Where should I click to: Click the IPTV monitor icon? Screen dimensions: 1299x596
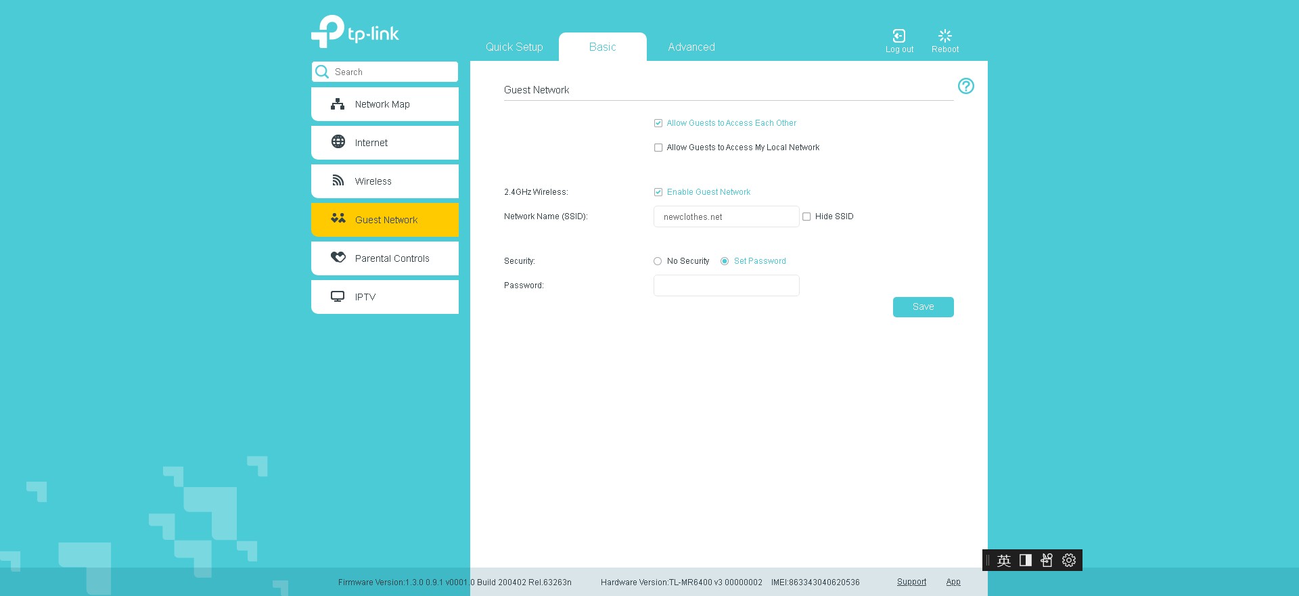[x=338, y=296]
